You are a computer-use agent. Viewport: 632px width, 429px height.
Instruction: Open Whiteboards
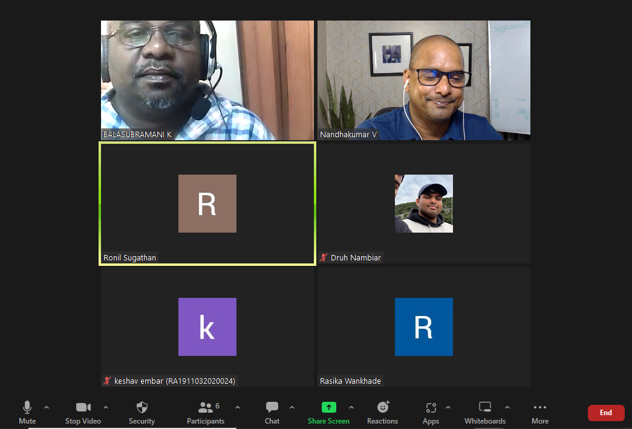[485, 413]
